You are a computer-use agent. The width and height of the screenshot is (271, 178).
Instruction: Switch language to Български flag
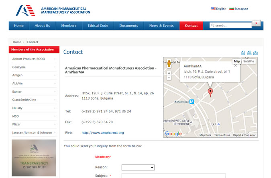click(231, 9)
